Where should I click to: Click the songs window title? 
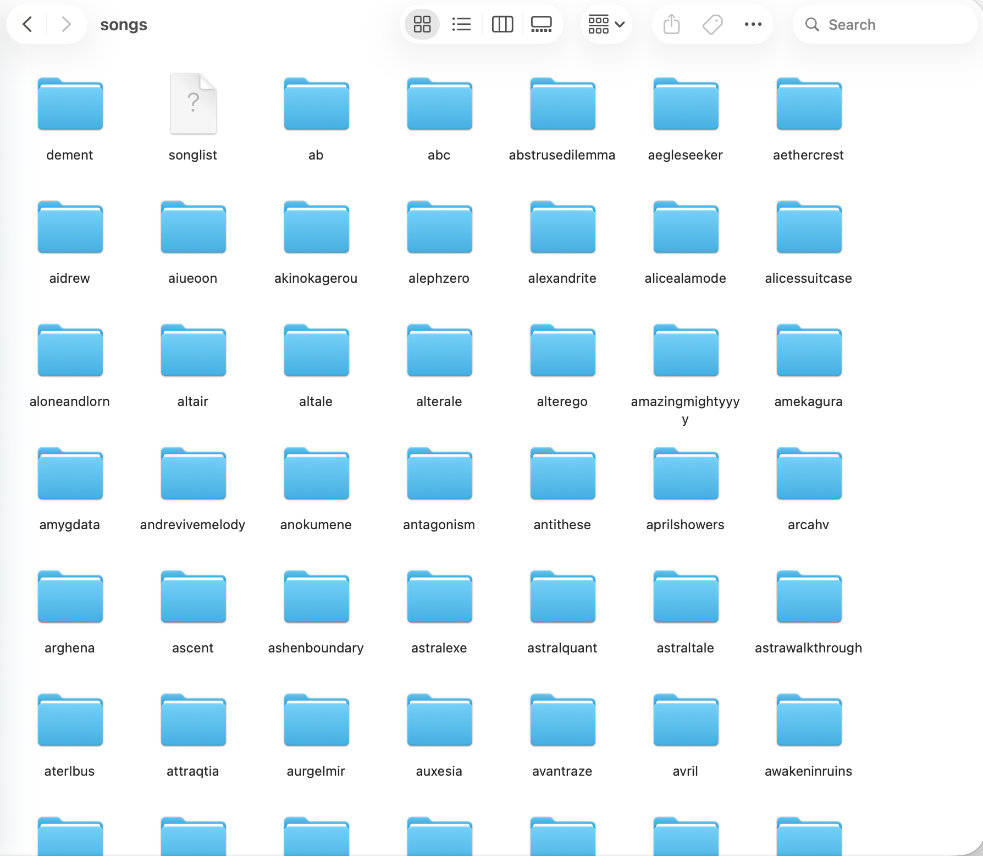point(124,25)
